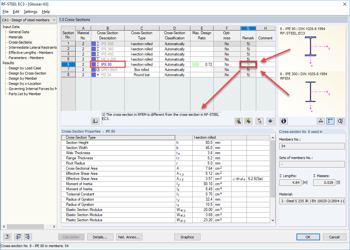This screenshot has width=350, height=250.
Task: Click the cross-section info icon
Action: pos(283,121)
